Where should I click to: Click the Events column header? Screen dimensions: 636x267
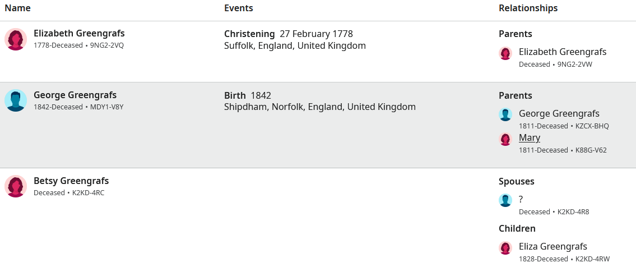point(239,8)
